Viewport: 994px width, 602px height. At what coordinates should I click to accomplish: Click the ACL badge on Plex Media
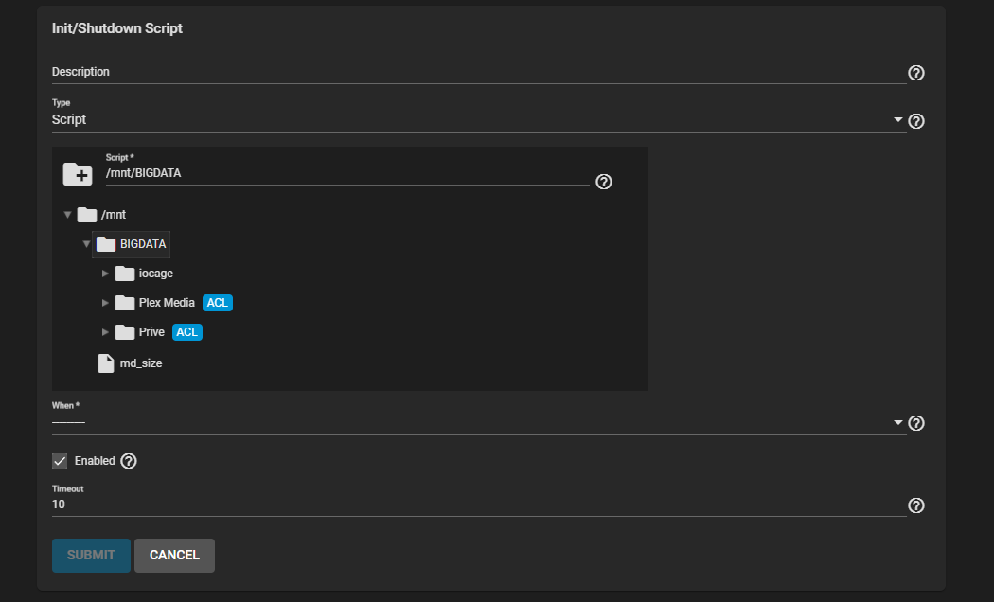click(218, 303)
